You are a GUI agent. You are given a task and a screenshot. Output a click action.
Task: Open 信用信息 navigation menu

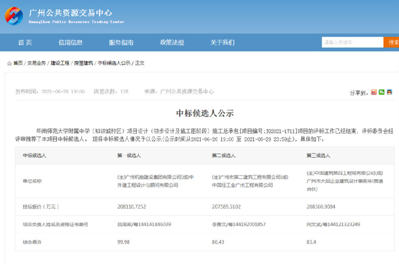click(70, 43)
